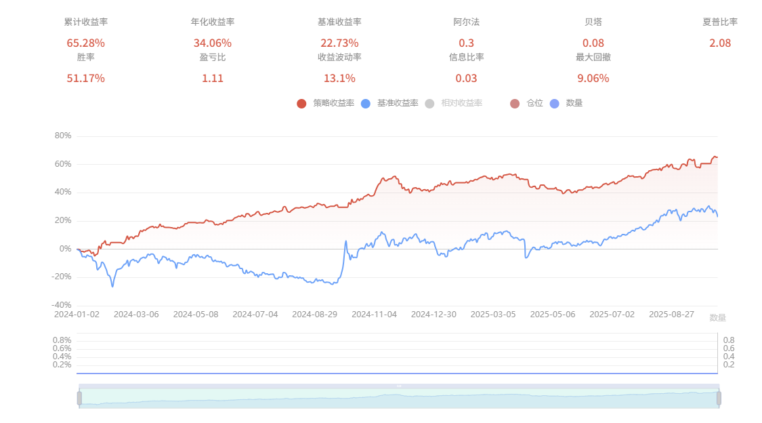Click the top drag bar of zoom slider
The height and width of the screenshot is (423, 762).
pyautogui.click(x=399, y=386)
